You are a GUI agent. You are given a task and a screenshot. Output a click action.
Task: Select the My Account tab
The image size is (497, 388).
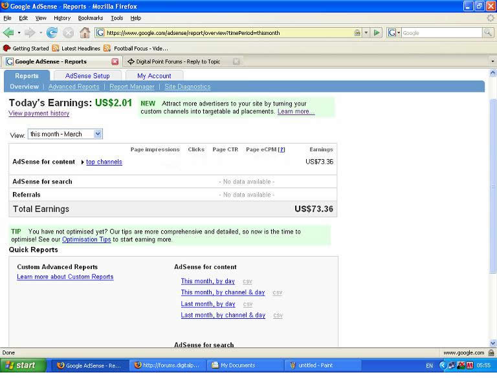pos(154,76)
